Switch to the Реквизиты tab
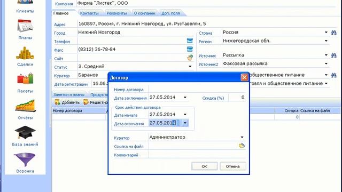The height and width of the screenshot is (192, 342). [116, 13]
